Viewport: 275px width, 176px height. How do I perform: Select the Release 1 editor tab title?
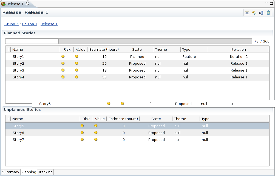[x=15, y=4]
